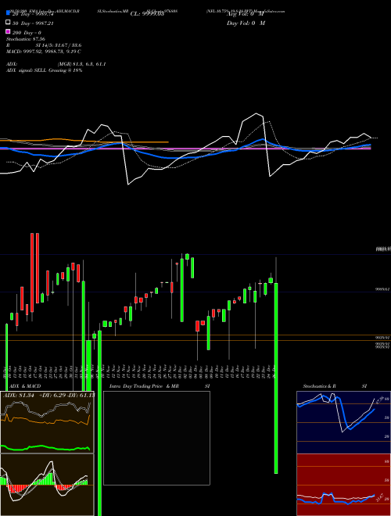Click the MACD values line
Image resolution: width=391 pixels, height=516 pixels.
click(x=44, y=52)
